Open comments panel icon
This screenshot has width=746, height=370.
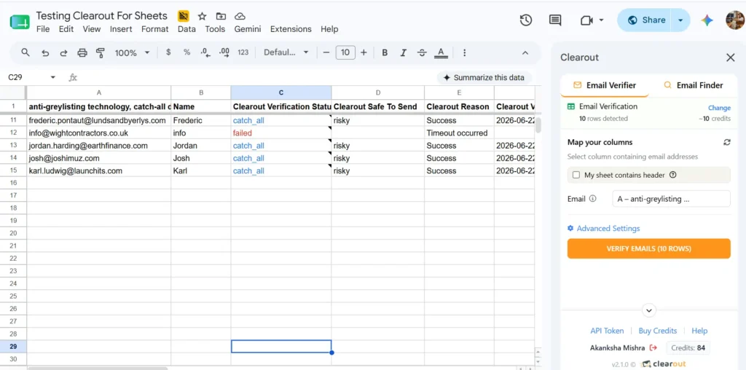point(554,20)
